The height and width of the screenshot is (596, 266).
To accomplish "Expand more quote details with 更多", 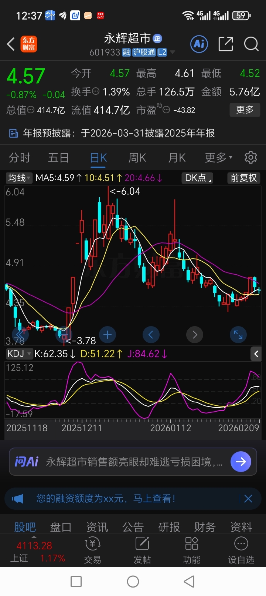I will pos(245,110).
